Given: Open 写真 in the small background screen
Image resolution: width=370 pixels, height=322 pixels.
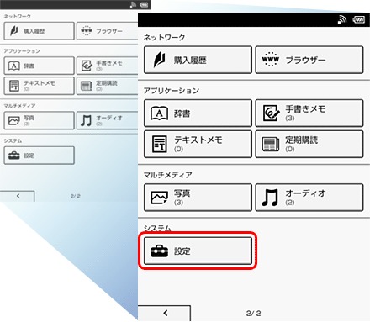Looking at the screenshot, I should (x=39, y=120).
